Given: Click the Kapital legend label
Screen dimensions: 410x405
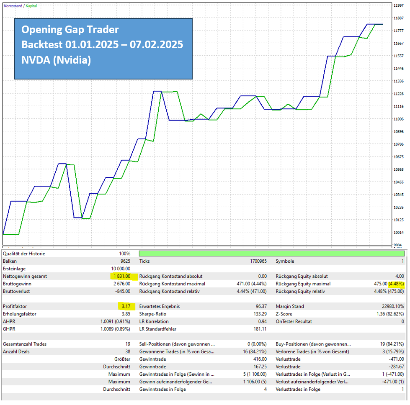Looking at the screenshot, I should pyautogui.click(x=31, y=6).
